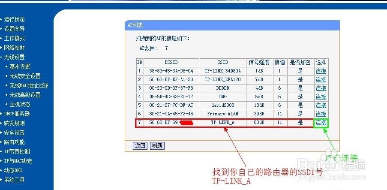Expand 安全设置 menu
The image size is (387, 190).
click(14, 133)
